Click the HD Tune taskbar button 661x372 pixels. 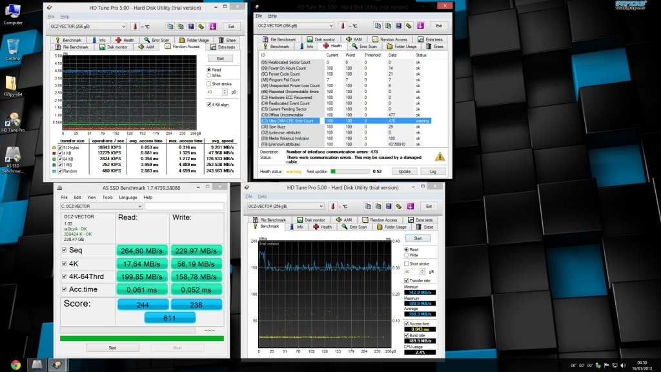pos(57,365)
